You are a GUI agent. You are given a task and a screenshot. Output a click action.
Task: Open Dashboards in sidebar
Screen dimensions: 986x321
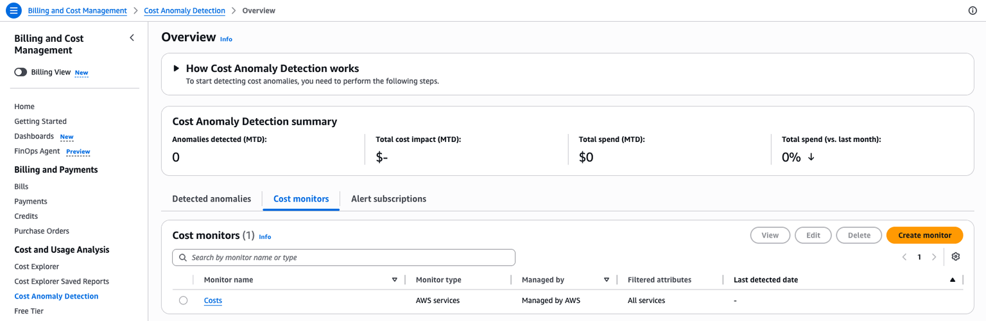tap(34, 136)
